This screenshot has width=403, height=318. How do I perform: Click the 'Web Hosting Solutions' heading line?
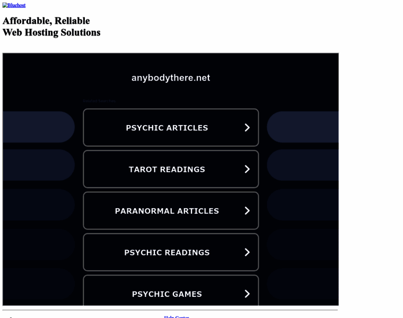(x=51, y=32)
